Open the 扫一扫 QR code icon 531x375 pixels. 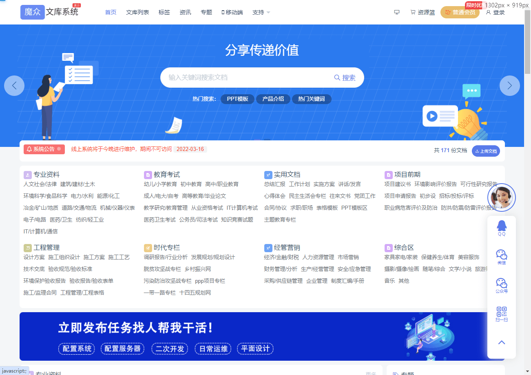tap(501, 314)
